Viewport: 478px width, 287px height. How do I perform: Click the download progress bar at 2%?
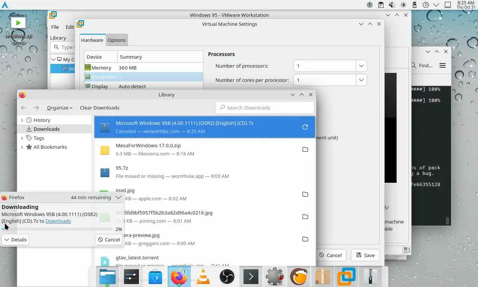(x=57, y=229)
